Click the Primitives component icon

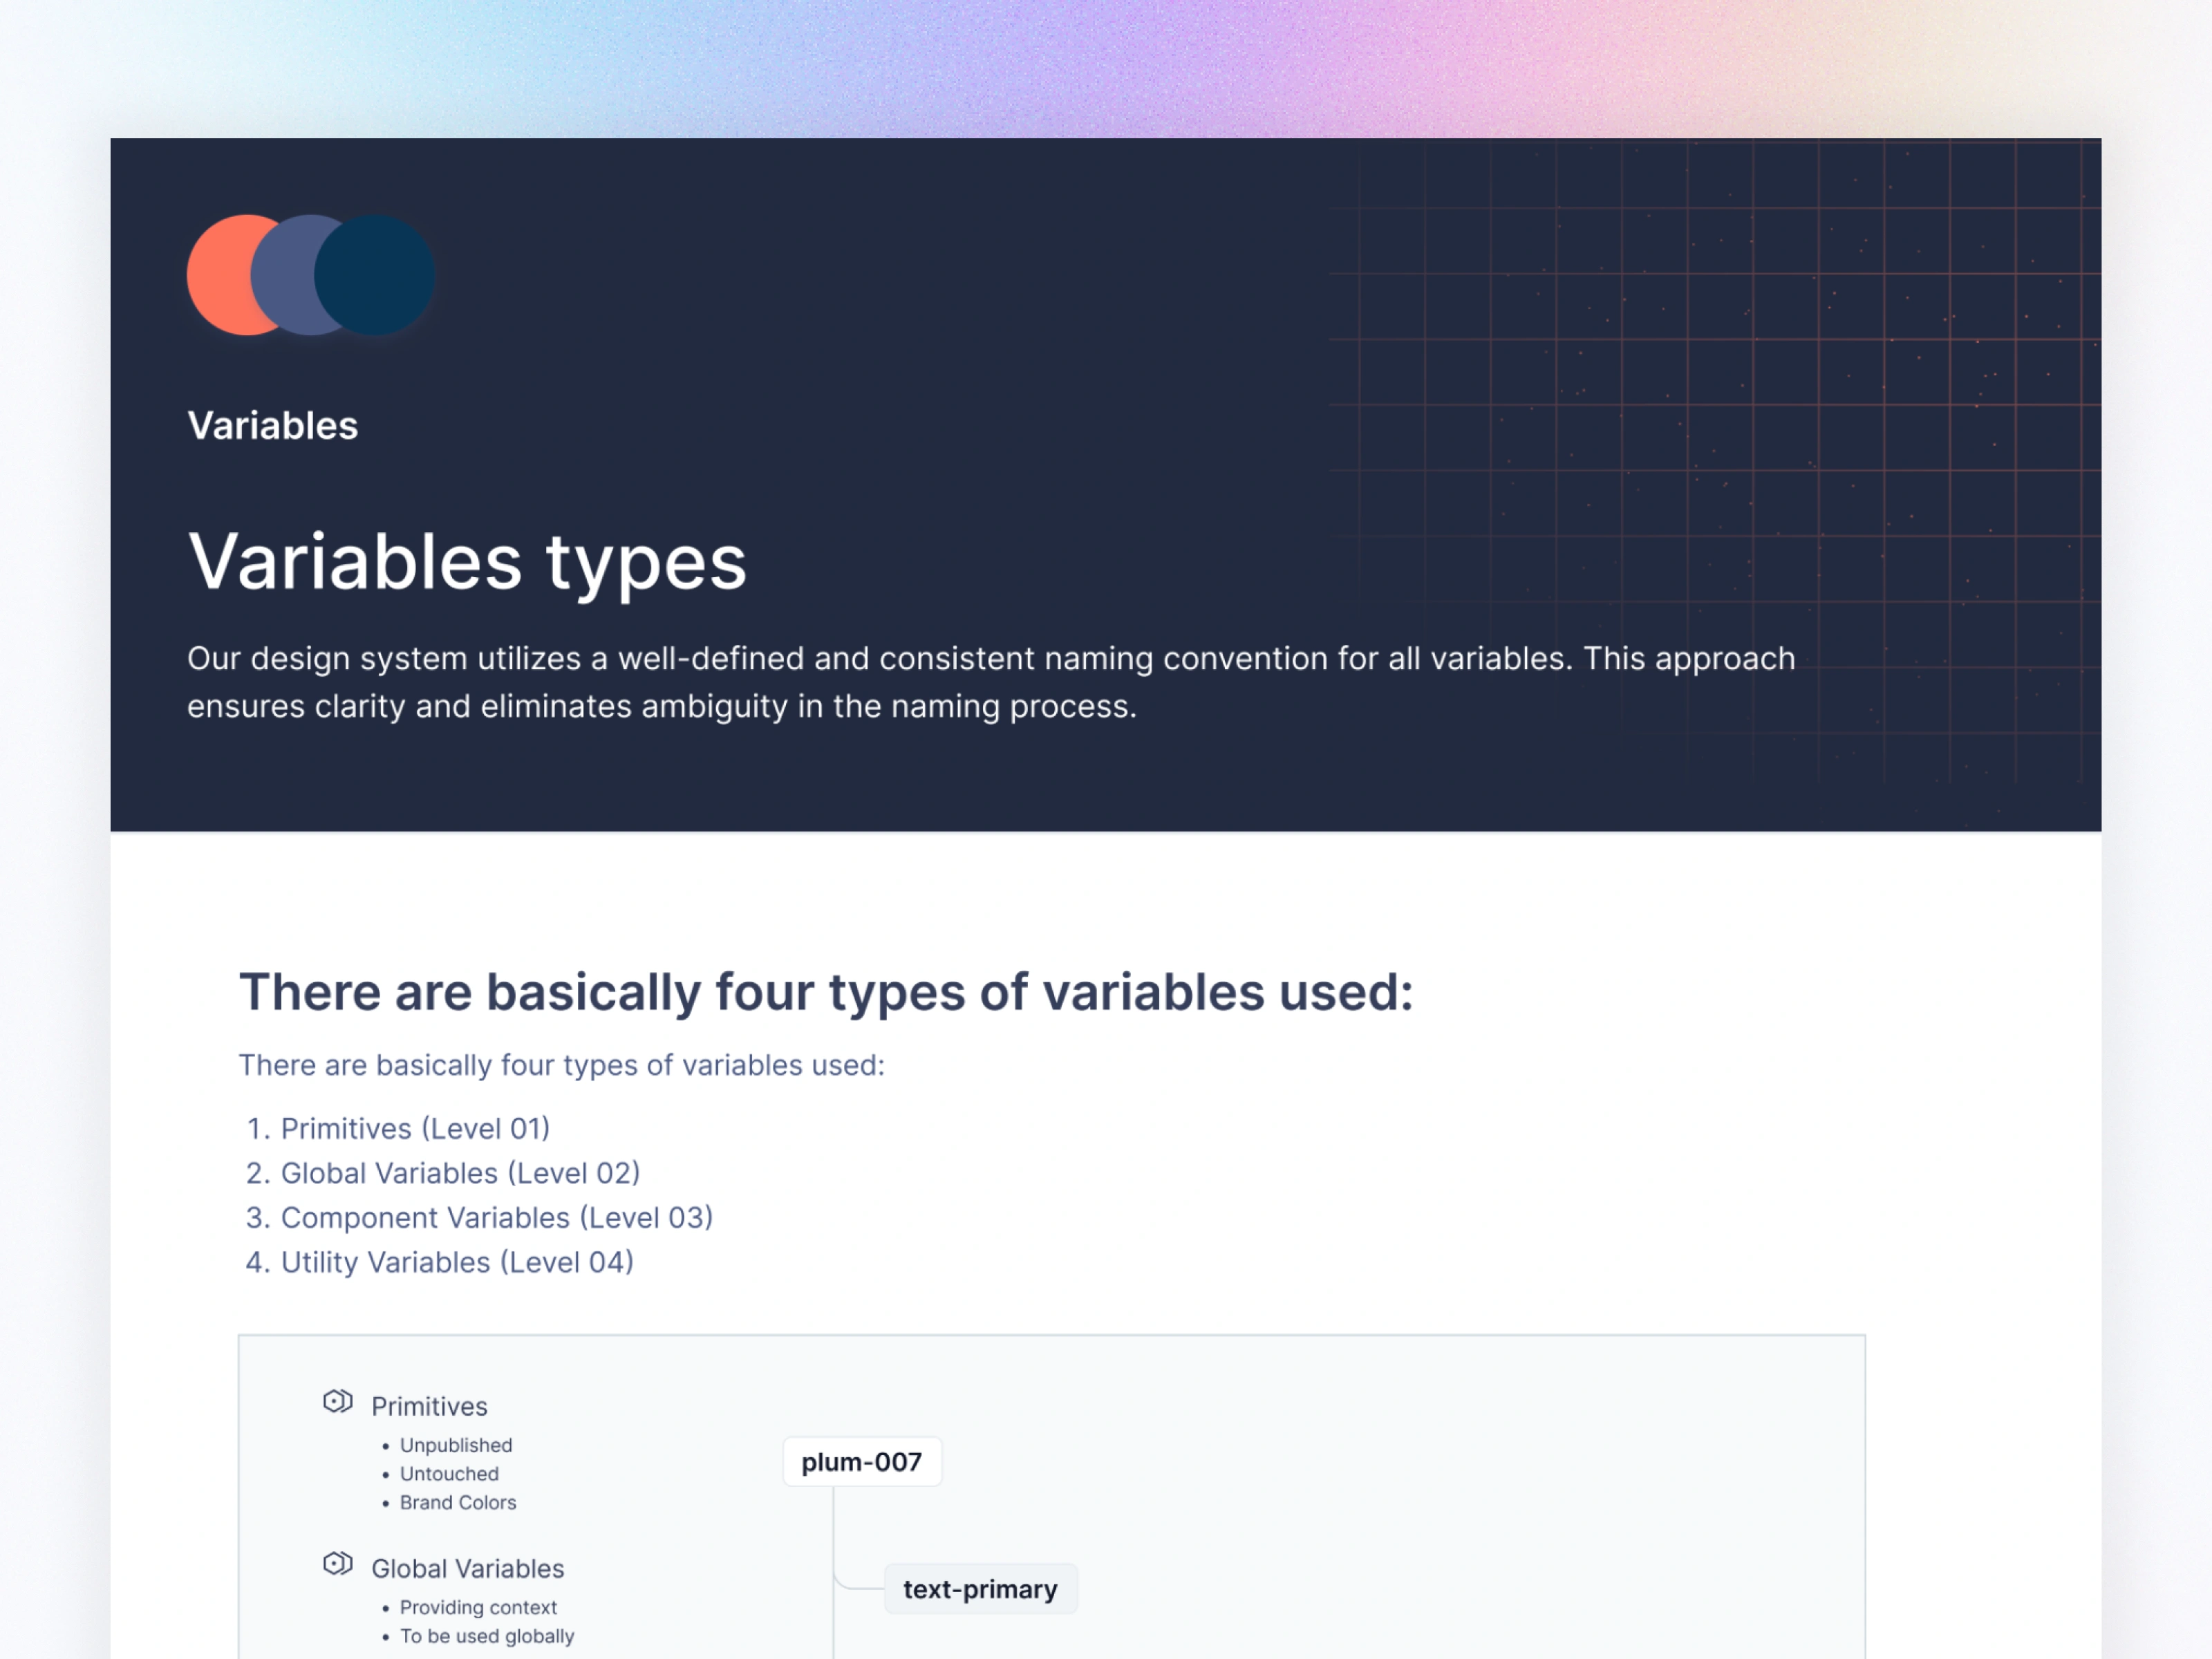tap(338, 1401)
